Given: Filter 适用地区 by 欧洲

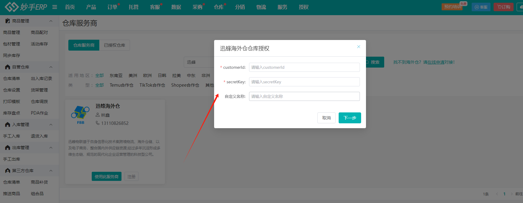Looking at the screenshot, I should 147,75.
